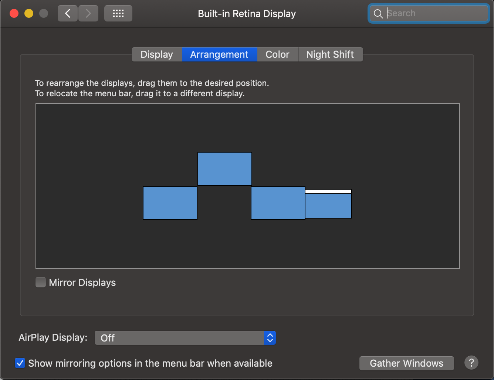
Task: Click the white menu bar strip
Action: click(328, 191)
